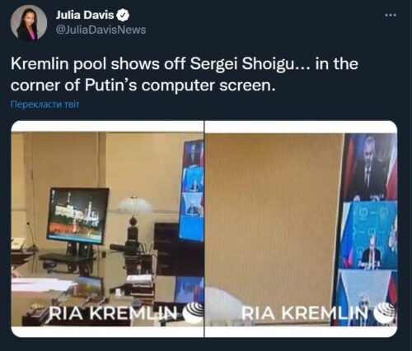Select the tweet text about Sergei Shoigu

(185, 74)
